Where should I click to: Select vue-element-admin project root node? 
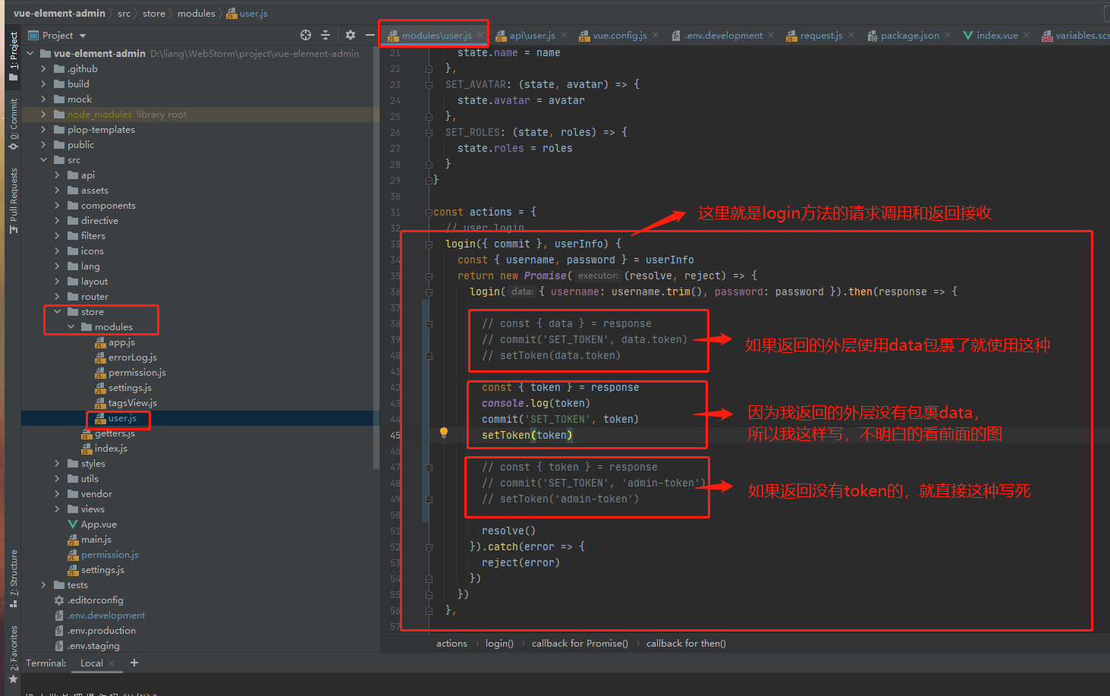[x=99, y=54]
